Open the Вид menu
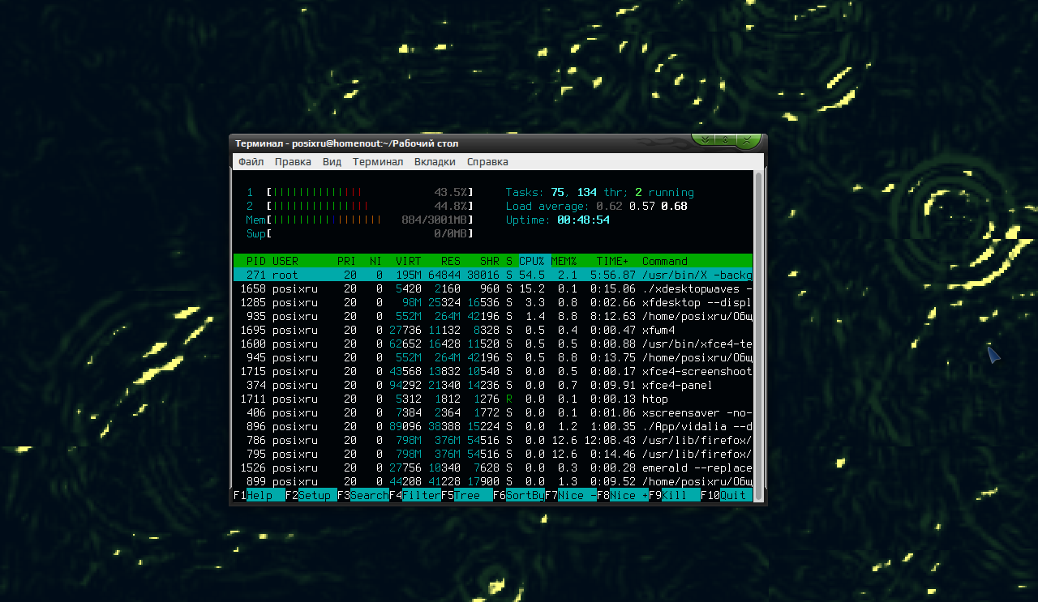This screenshot has height=602, width=1038. (332, 162)
